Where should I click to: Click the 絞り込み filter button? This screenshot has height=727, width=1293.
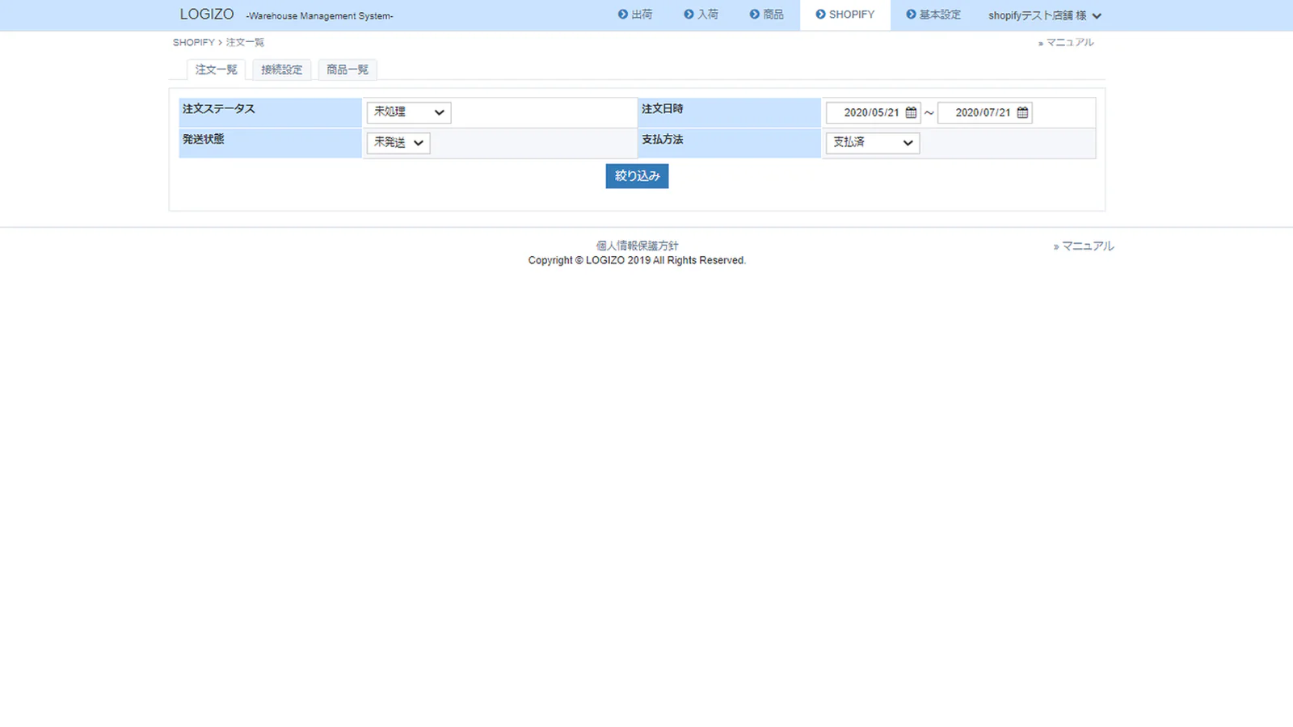[x=637, y=176]
